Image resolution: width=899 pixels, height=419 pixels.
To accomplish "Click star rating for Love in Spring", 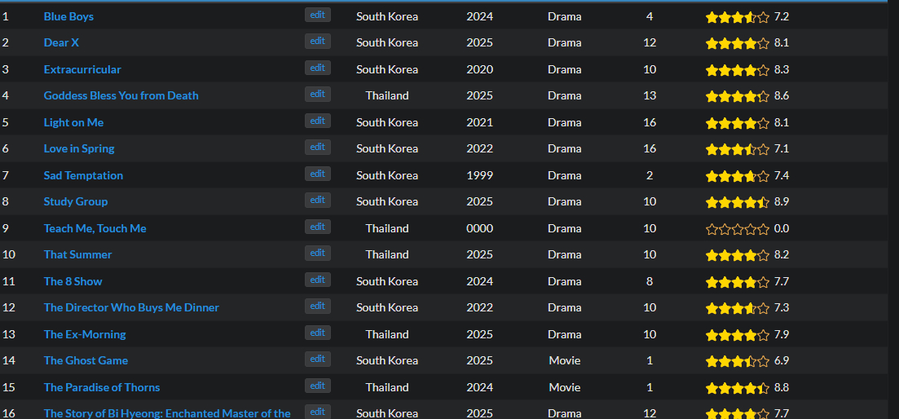I will 737,149.
